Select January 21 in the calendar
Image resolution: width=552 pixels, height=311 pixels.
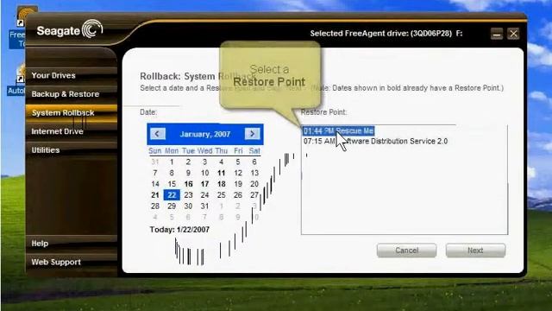point(155,195)
